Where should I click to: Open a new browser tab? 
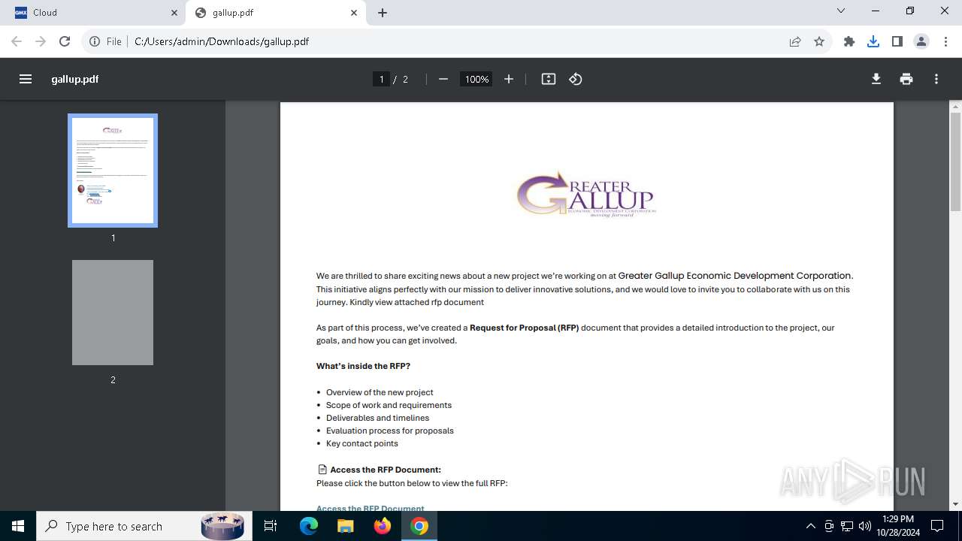pos(383,13)
